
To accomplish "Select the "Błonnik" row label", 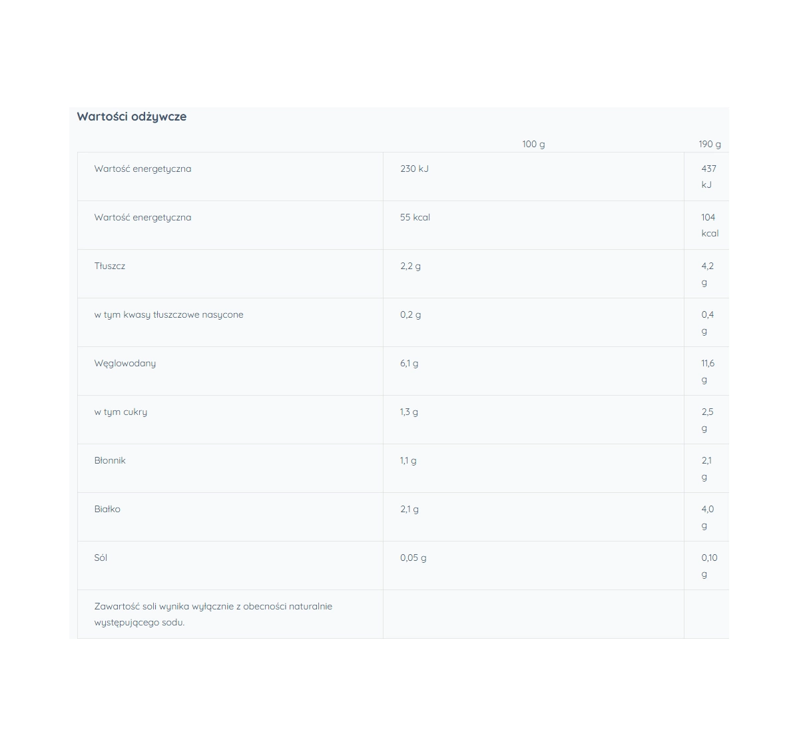I will click(x=110, y=460).
